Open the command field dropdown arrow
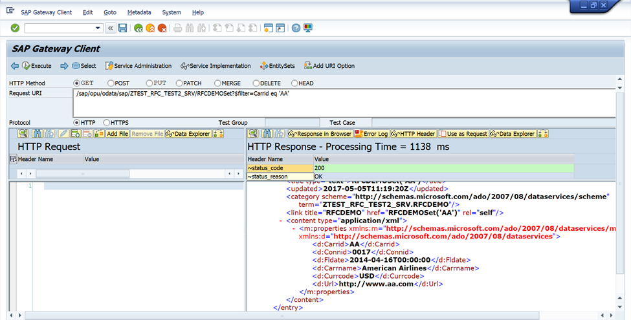The image size is (631, 320). tap(97, 28)
